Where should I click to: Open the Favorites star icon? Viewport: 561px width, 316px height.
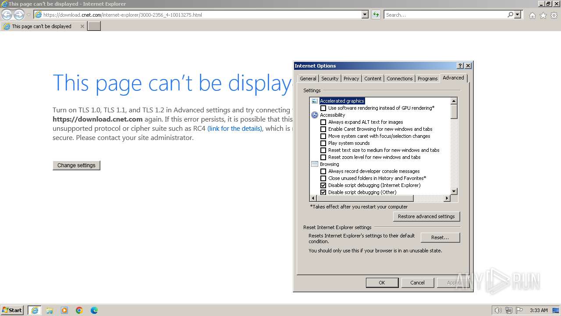(x=543, y=15)
